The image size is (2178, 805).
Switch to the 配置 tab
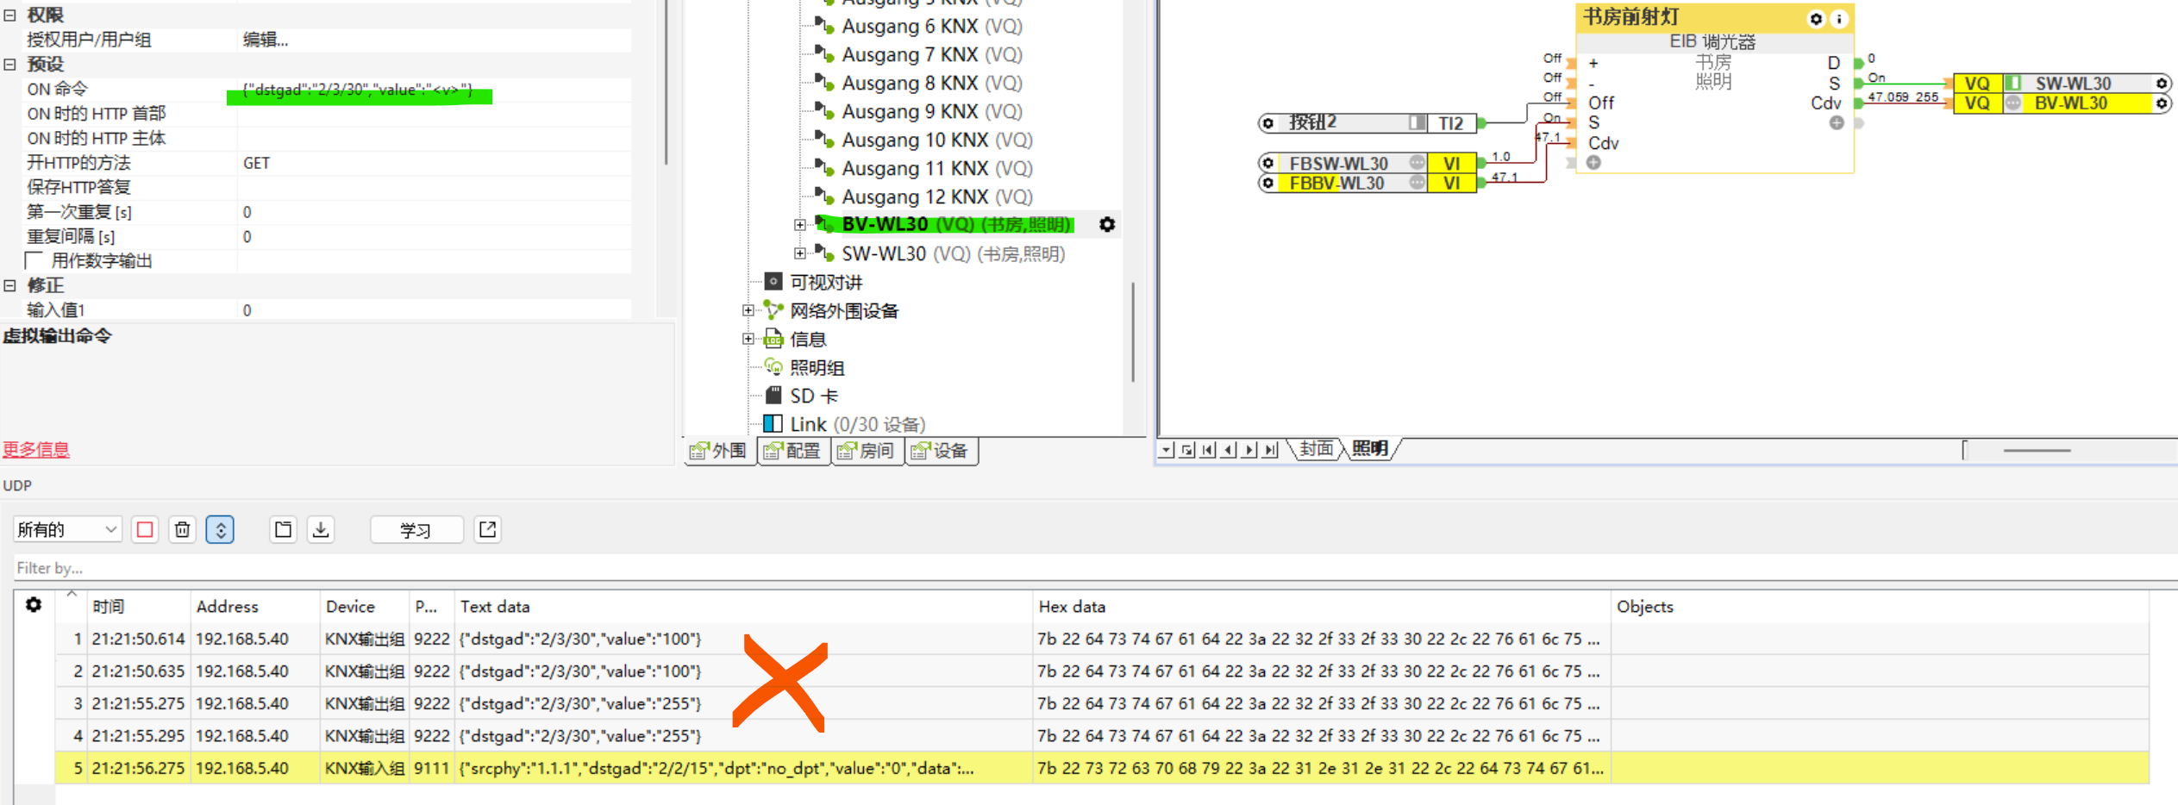coord(793,451)
